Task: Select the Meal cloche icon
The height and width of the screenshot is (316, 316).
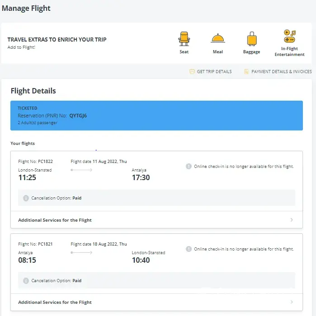Action: click(218, 39)
